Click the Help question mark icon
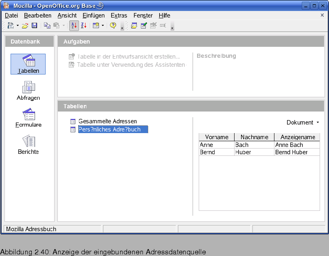 pos(113,26)
